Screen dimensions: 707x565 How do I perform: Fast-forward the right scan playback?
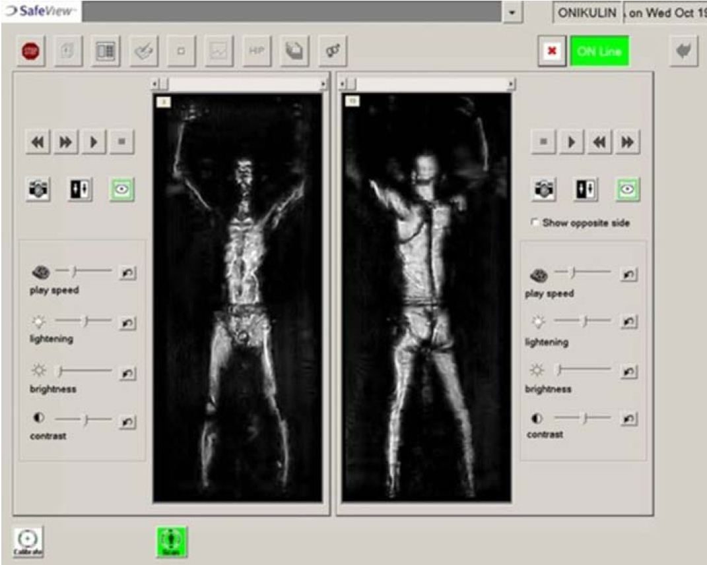click(x=628, y=142)
